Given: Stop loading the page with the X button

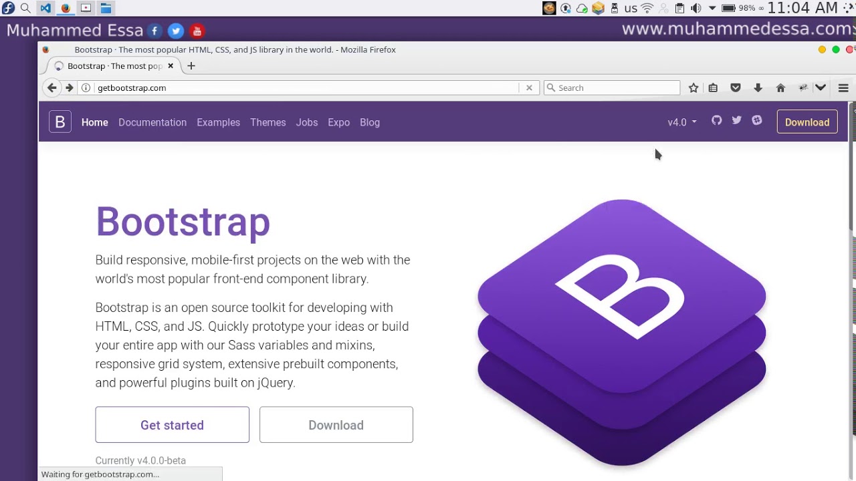Looking at the screenshot, I should 529,88.
